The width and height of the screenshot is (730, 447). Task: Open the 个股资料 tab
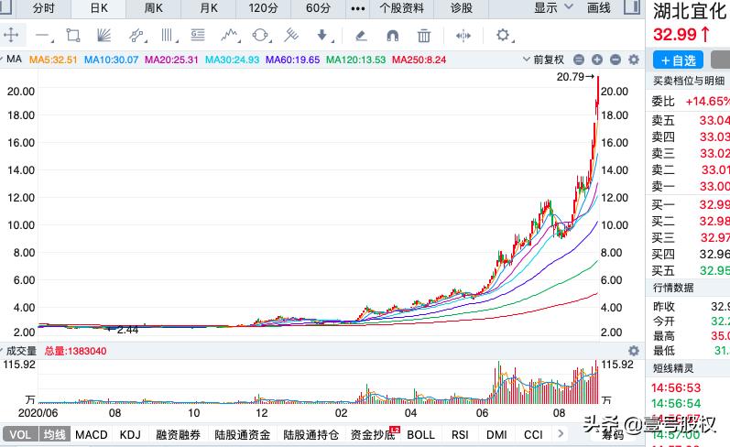tap(401, 8)
